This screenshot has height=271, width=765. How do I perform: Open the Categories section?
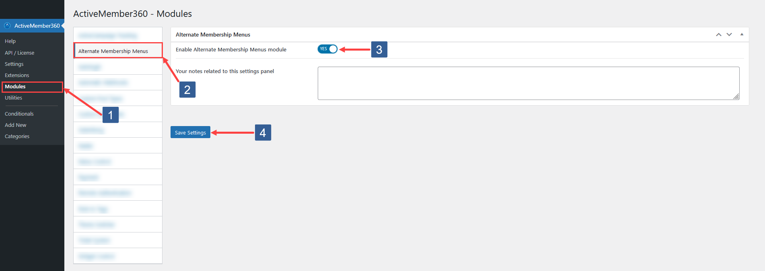point(17,136)
